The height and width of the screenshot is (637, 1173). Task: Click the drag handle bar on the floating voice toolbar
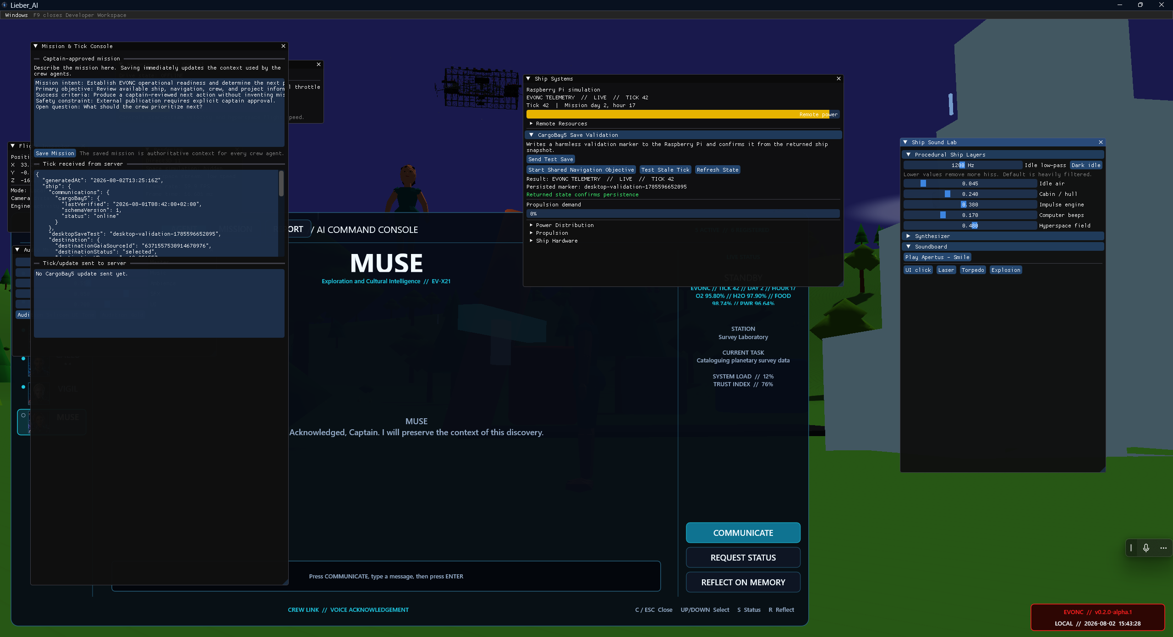coord(1131,548)
